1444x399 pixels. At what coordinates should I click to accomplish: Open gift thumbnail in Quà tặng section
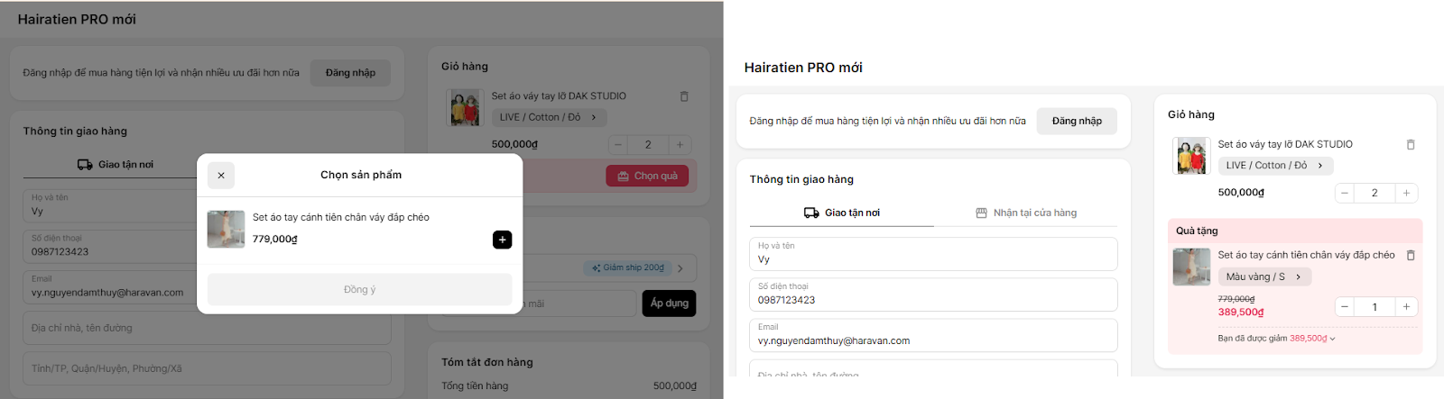tap(1191, 267)
